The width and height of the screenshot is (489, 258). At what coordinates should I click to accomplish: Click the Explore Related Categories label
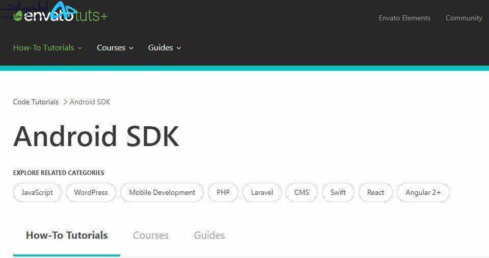59,173
